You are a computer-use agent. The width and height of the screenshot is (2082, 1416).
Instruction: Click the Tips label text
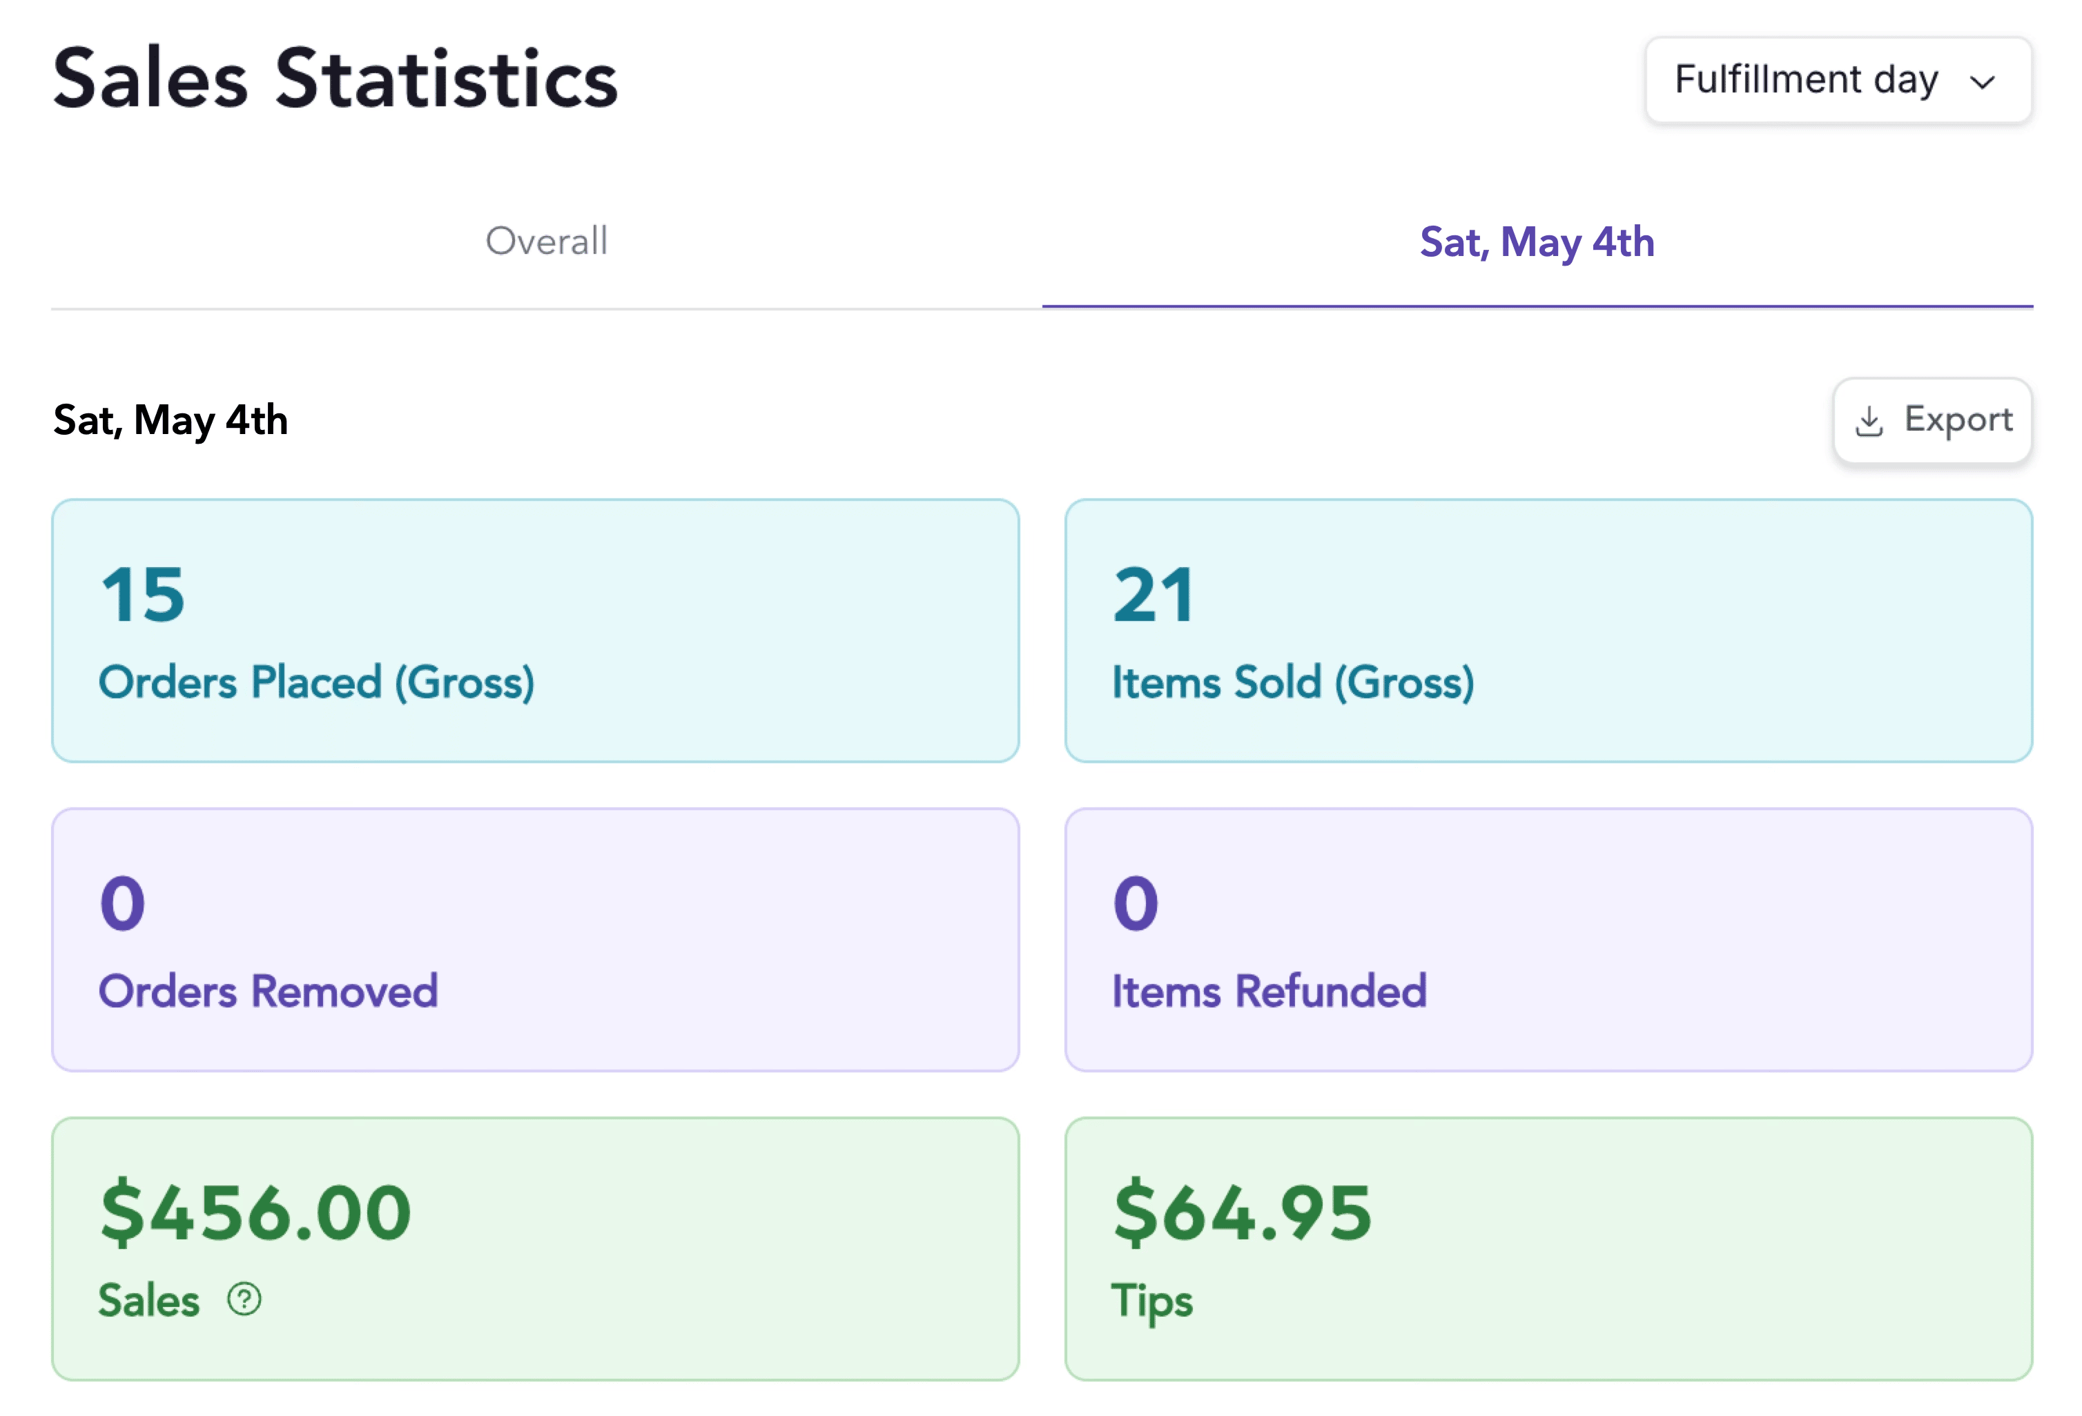[x=1152, y=1301]
